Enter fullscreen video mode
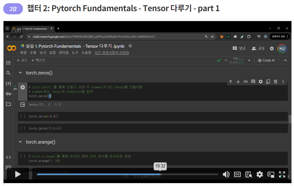Image resolution: width=294 pixels, height=186 pixels. point(282,175)
